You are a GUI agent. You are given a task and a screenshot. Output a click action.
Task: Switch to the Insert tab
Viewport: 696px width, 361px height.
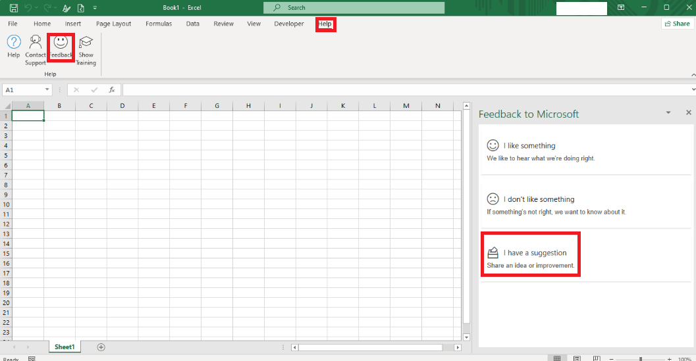click(x=73, y=24)
